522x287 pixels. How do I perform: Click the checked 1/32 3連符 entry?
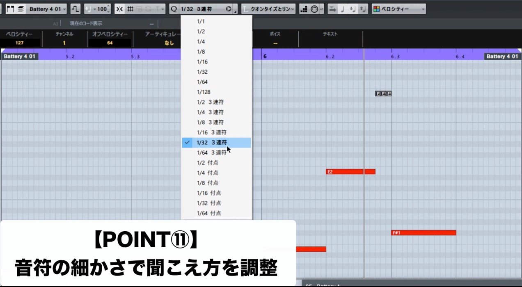coord(216,143)
